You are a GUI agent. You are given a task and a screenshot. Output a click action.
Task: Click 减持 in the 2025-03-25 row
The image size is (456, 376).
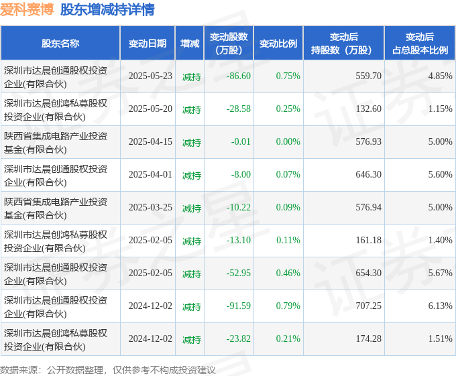(192, 208)
